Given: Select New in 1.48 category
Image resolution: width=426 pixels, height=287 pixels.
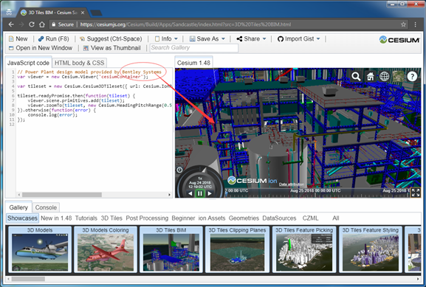Looking at the screenshot, I should [56, 218].
